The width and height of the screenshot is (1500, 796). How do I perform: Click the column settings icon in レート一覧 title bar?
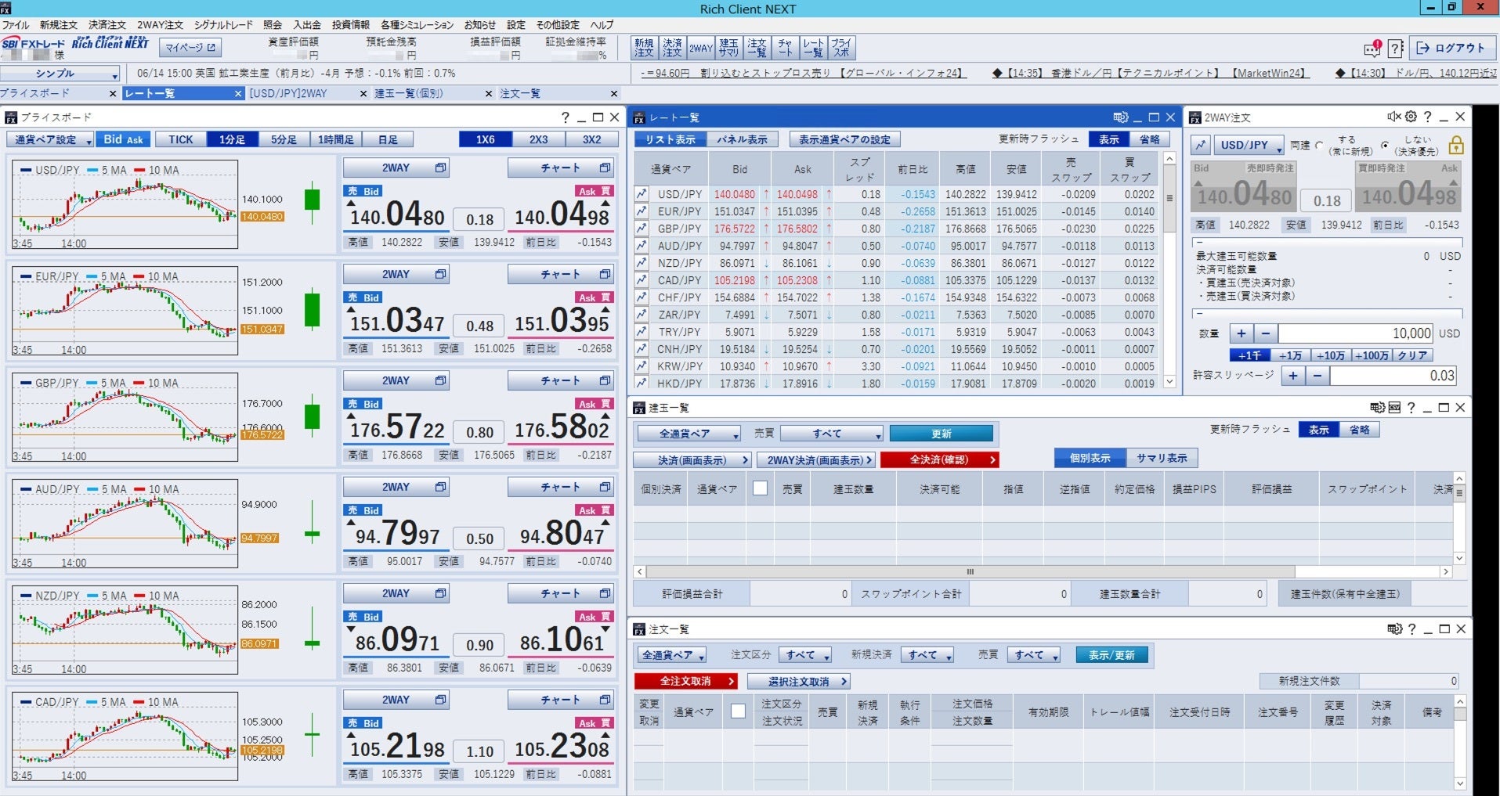[1121, 117]
